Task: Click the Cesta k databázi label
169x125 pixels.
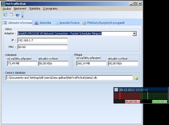Action: point(15,73)
